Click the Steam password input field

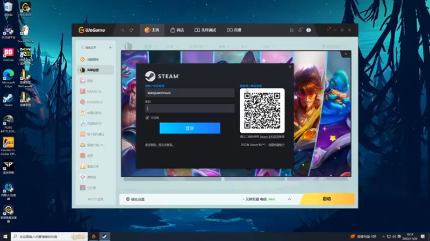pos(190,108)
